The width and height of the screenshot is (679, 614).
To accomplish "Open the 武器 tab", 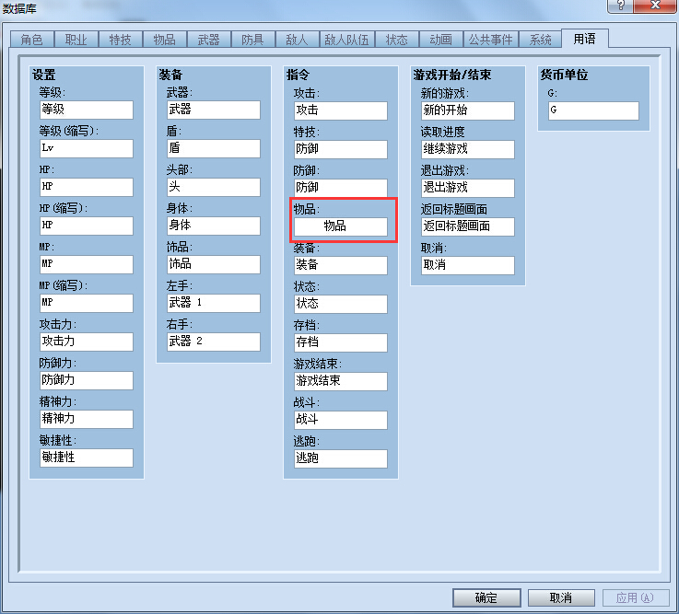I will click(x=209, y=40).
